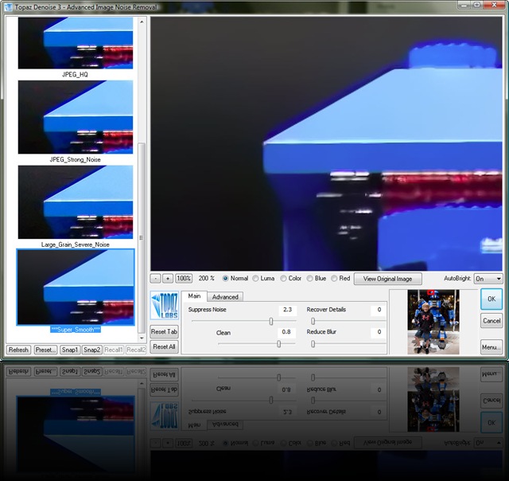Click the Reduce Blur value field

tap(379, 332)
